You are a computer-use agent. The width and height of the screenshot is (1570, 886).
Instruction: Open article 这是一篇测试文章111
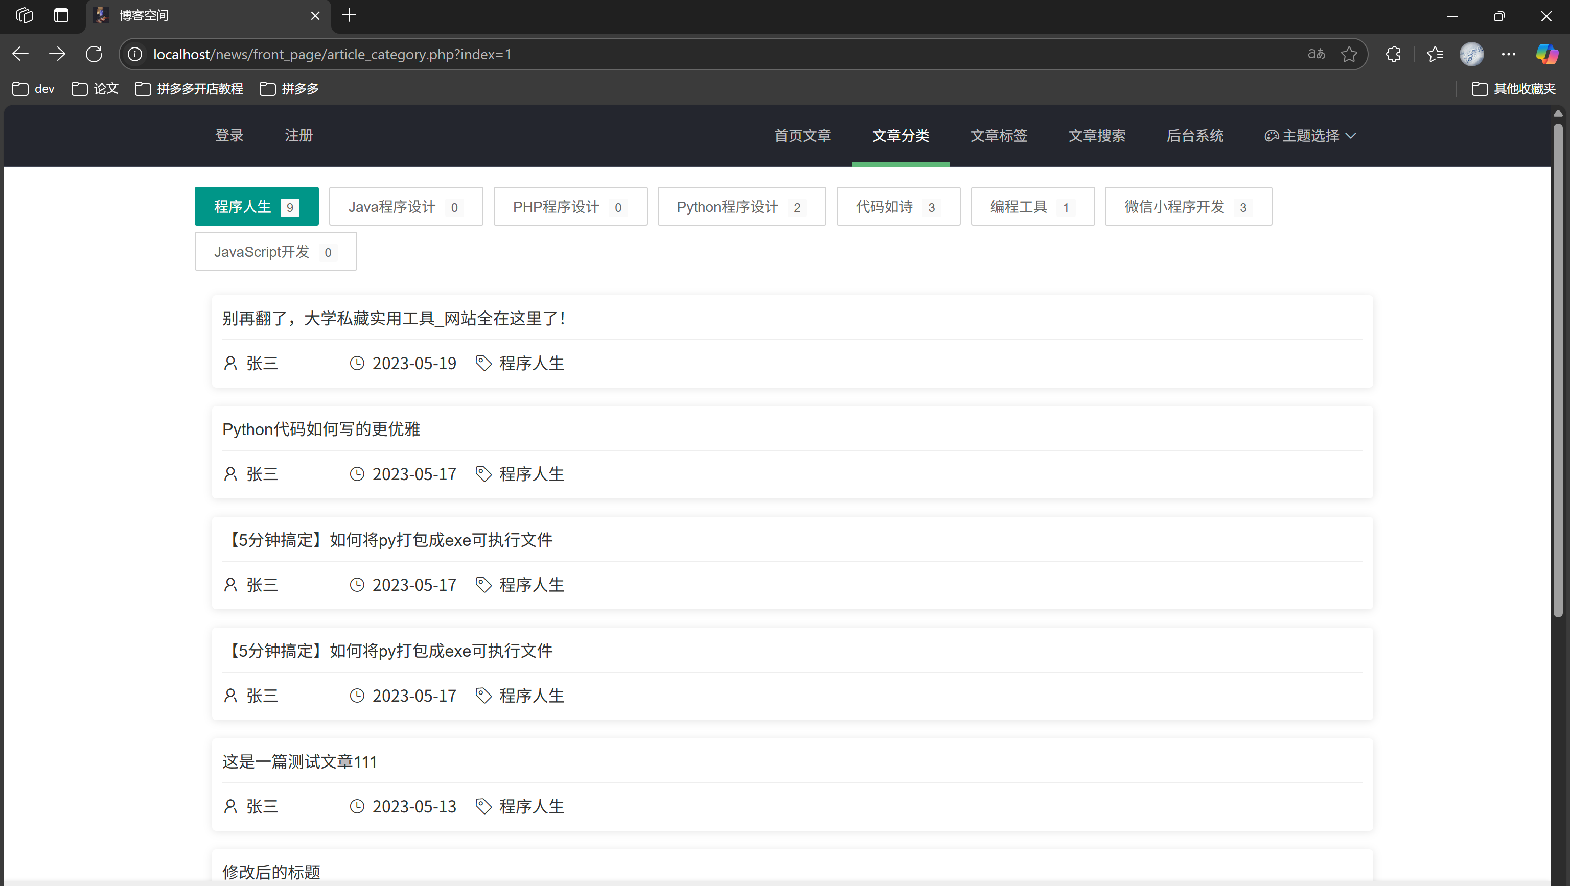(x=299, y=762)
